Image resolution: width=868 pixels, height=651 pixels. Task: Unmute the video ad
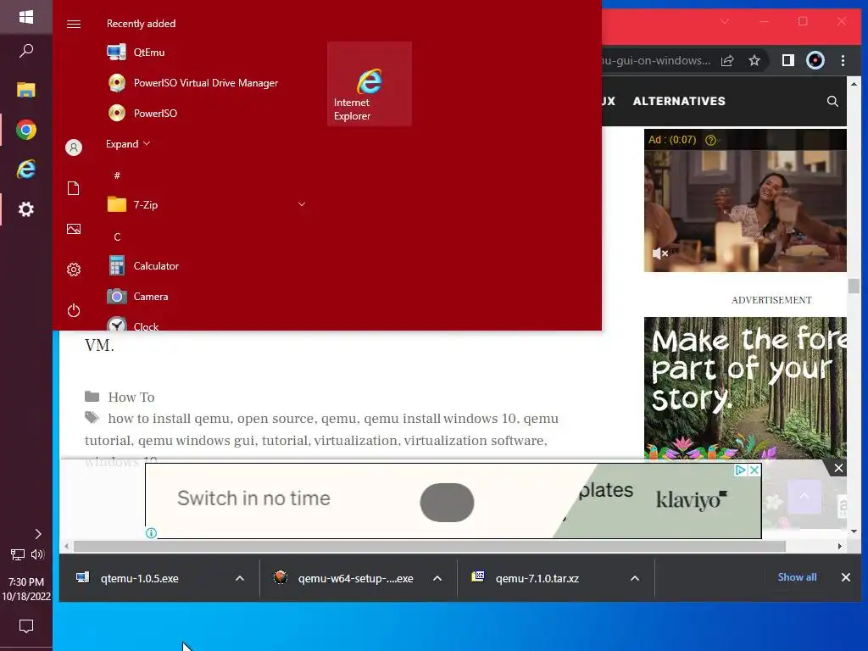pyautogui.click(x=659, y=253)
